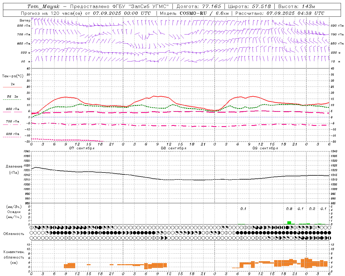Click the "Широта: 57.518" header field
The height and width of the screenshot is (276, 345).
(x=250, y=6)
